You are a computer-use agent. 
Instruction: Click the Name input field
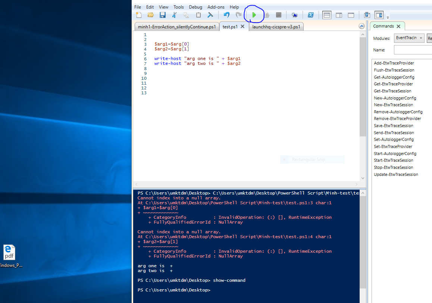[x=413, y=50]
